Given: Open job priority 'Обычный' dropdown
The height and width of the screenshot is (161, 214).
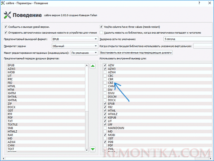Looking at the screenshot, I should coord(75,46).
